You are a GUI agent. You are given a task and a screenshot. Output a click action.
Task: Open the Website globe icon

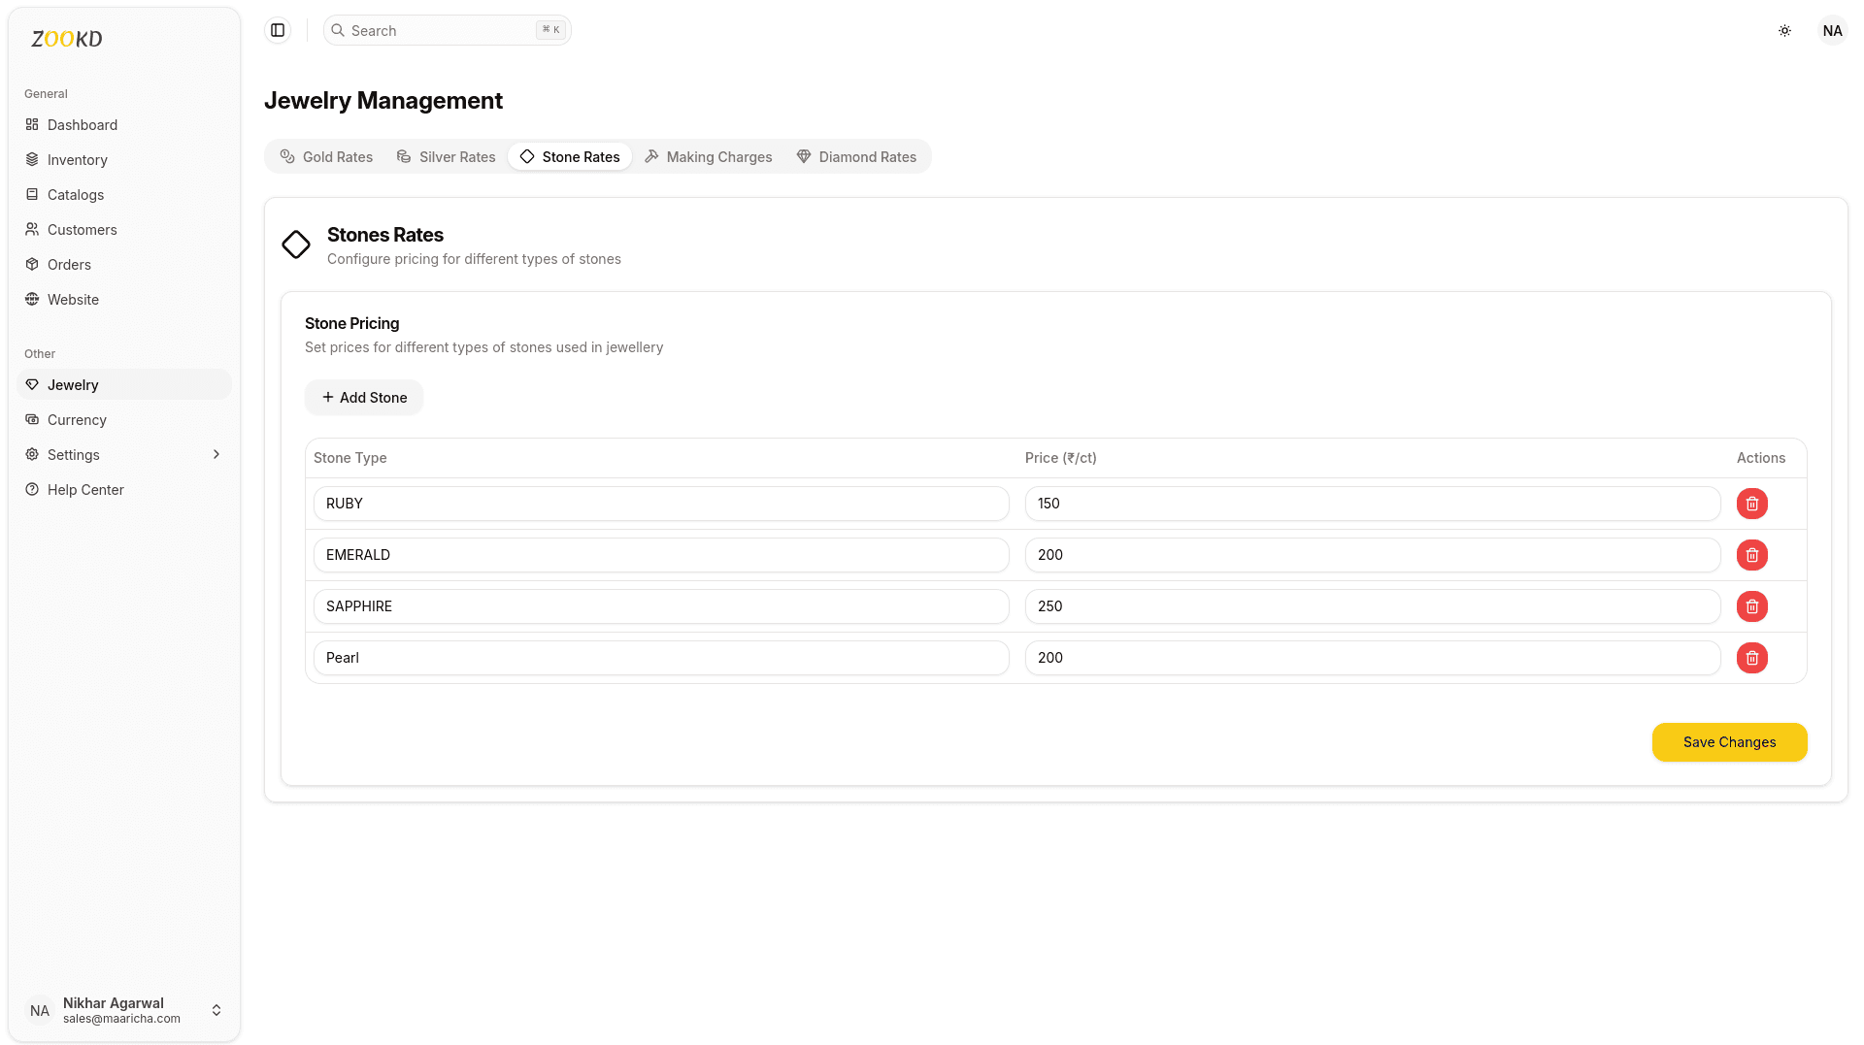[32, 299]
